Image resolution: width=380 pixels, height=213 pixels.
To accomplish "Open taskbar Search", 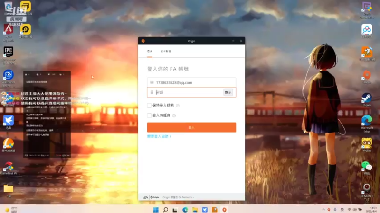I will [165, 210].
